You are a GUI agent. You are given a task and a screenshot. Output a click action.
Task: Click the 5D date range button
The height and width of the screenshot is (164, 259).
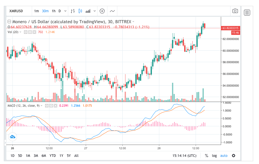20,156
